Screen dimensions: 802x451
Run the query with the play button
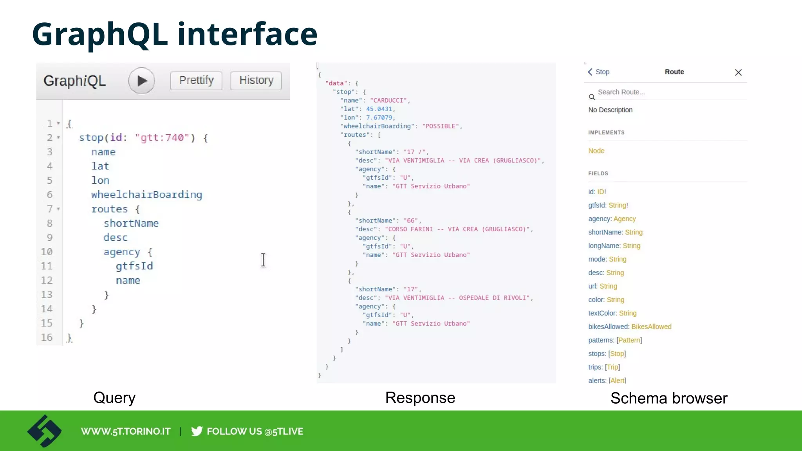[141, 81]
